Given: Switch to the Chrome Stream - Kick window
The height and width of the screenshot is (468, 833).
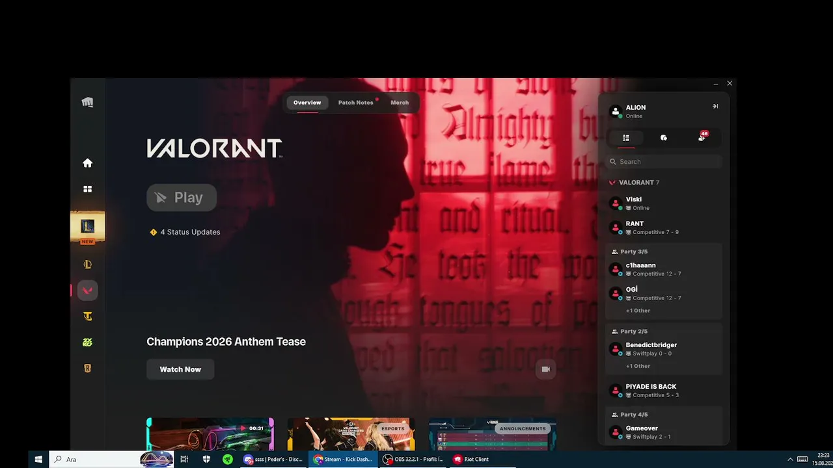Looking at the screenshot, I should tap(343, 460).
